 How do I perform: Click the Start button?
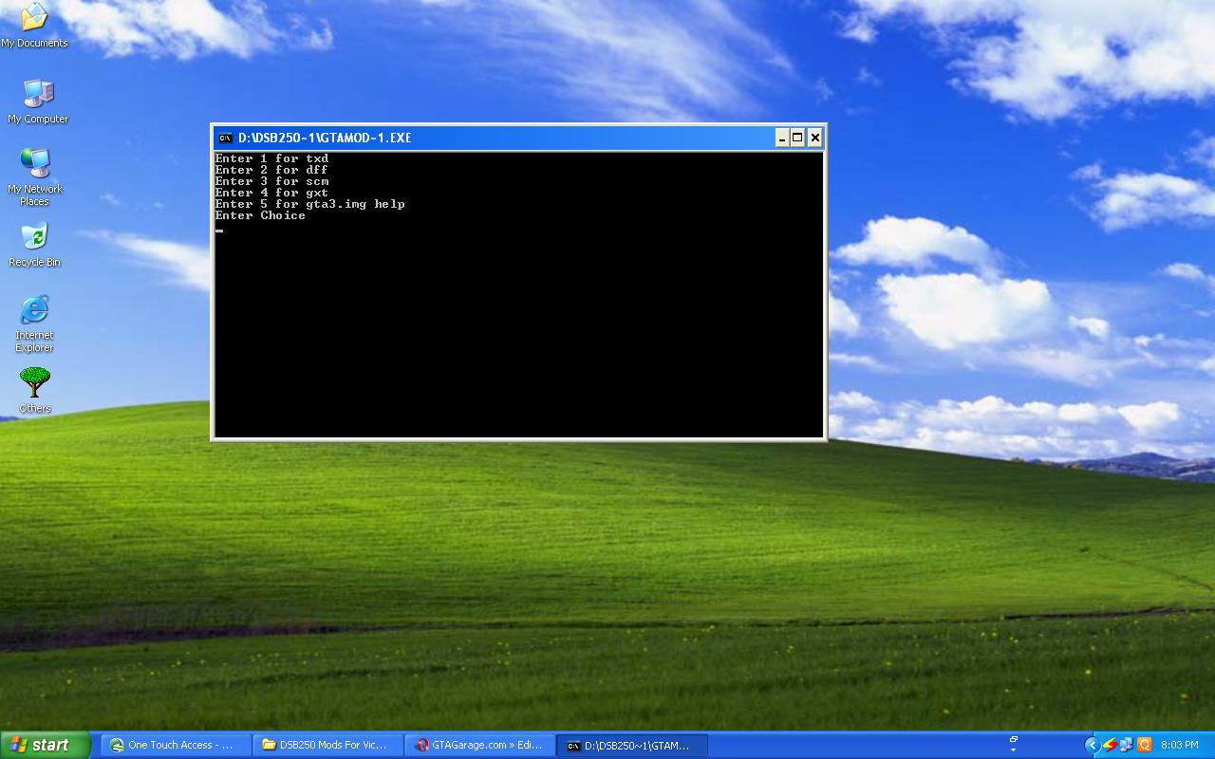(45, 745)
